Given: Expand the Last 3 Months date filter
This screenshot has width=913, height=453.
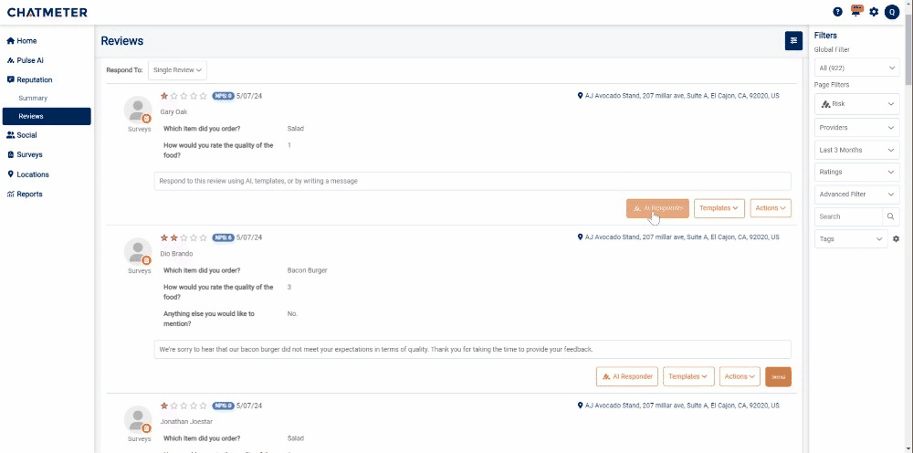Looking at the screenshot, I should pos(856,150).
